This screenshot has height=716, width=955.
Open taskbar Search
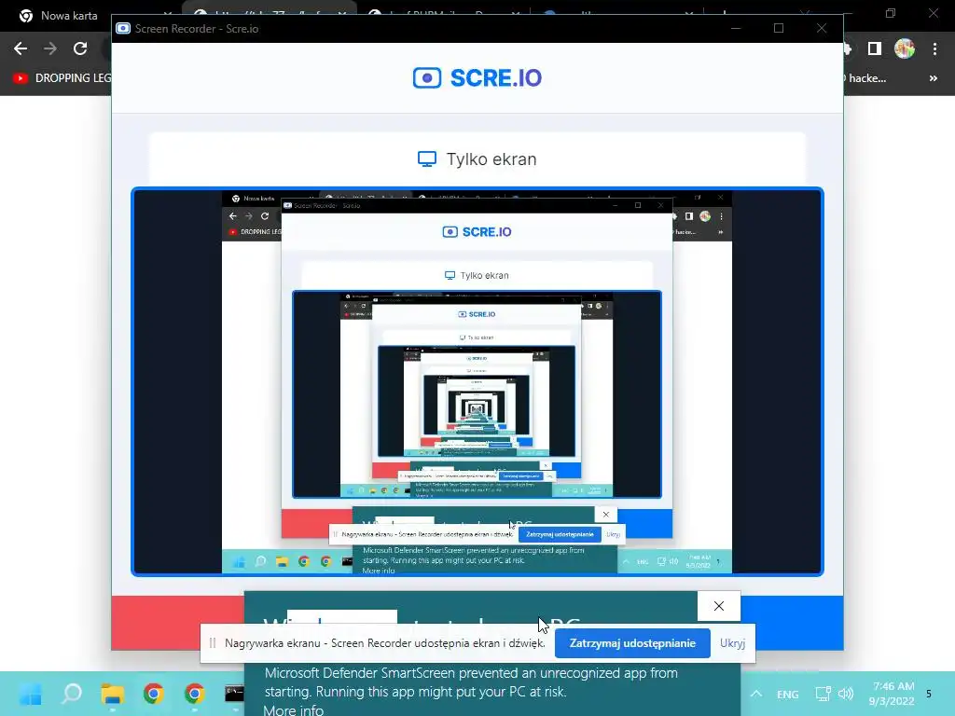(71, 694)
